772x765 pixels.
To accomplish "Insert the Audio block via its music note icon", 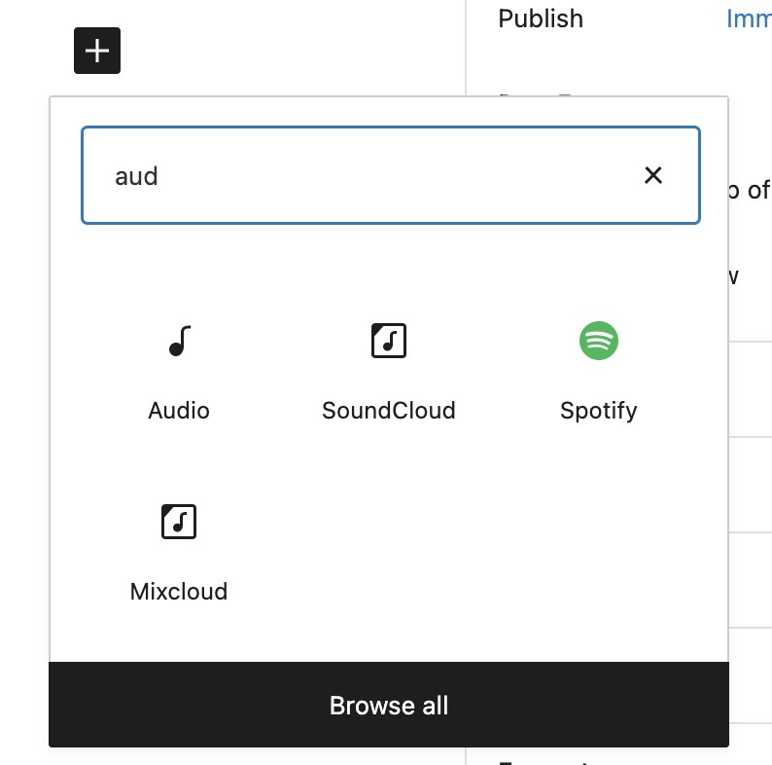I will 179,341.
